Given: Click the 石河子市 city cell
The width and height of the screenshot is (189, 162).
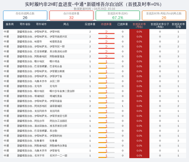Looking at the screenshot, I should coord(39,156).
